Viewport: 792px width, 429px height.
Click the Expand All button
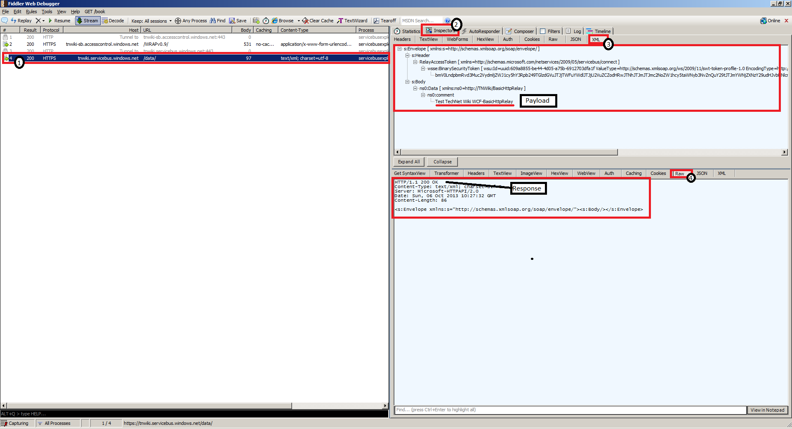409,162
